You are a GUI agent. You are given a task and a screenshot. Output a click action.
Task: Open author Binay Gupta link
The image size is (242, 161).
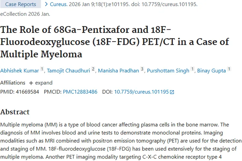point(211,71)
